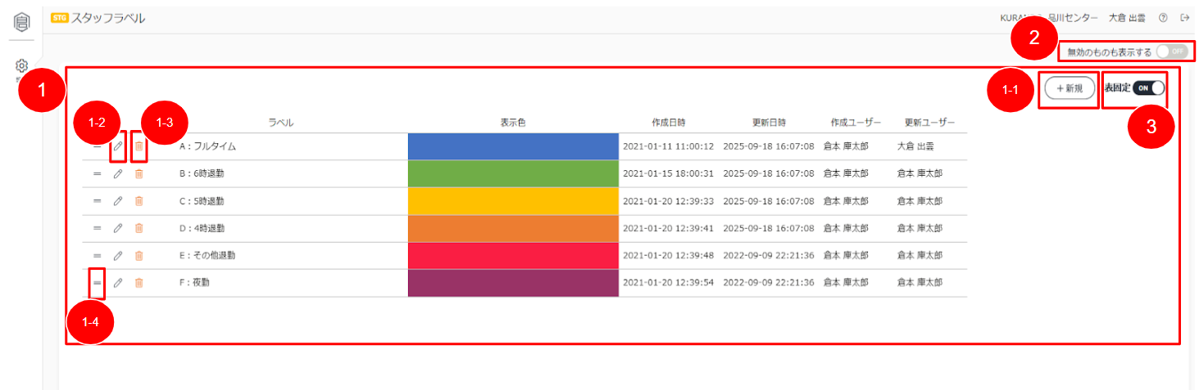Toggle the 表固定 ON switch

(1148, 88)
